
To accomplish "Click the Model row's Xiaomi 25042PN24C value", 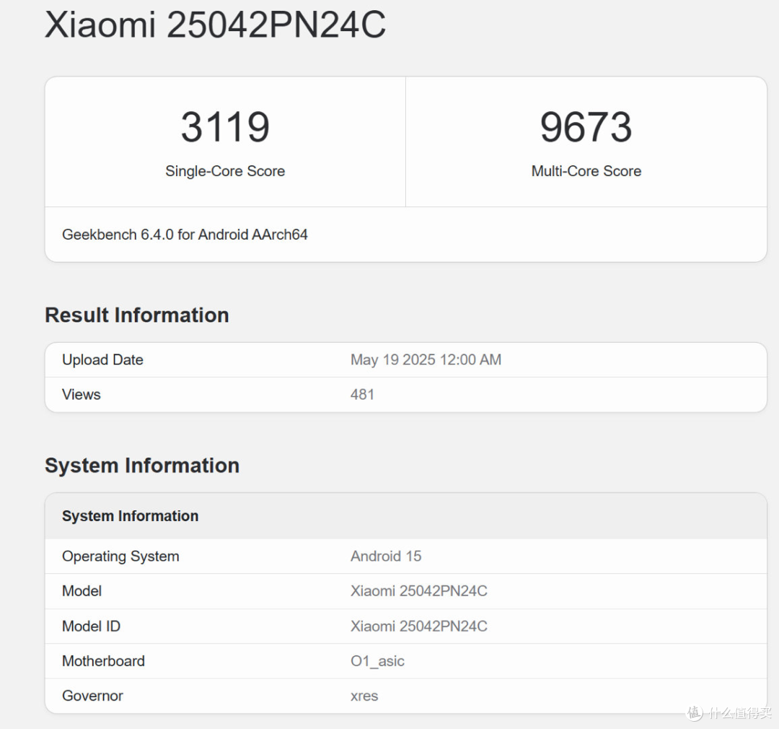I will pos(418,591).
